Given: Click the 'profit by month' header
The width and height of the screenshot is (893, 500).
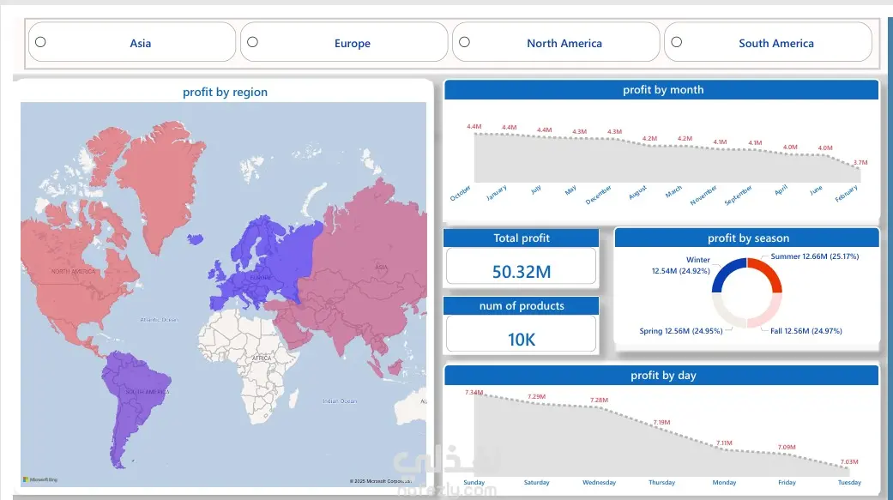Looking at the screenshot, I should (662, 89).
